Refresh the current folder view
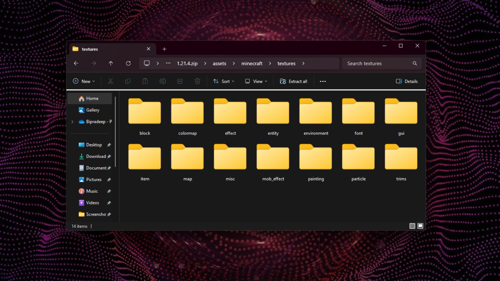Viewport: 500px width, 281px height. coord(128,63)
